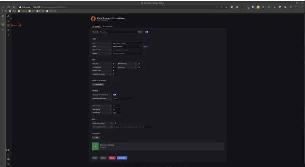This screenshot has height=167, width=305.
Task: Enable the TLS Client Auth switch
Action: coord(114,67)
